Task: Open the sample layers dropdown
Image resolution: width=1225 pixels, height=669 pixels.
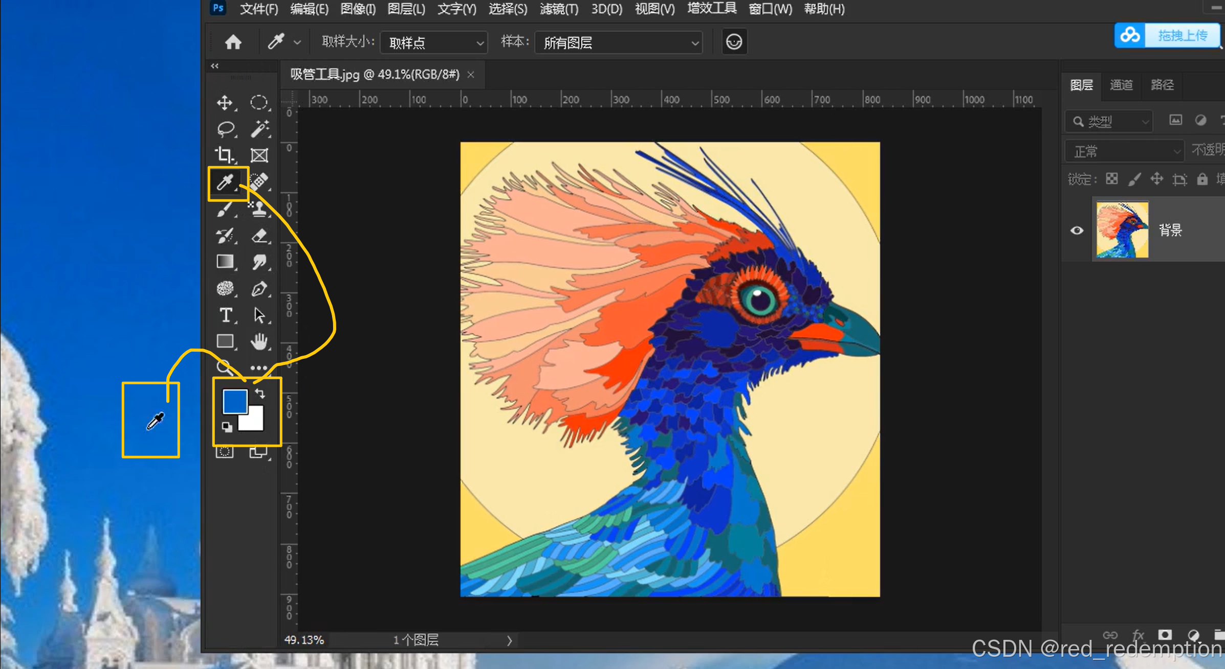Action: click(x=619, y=43)
